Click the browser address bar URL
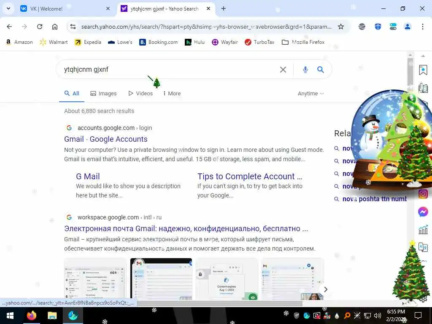 coord(207,27)
